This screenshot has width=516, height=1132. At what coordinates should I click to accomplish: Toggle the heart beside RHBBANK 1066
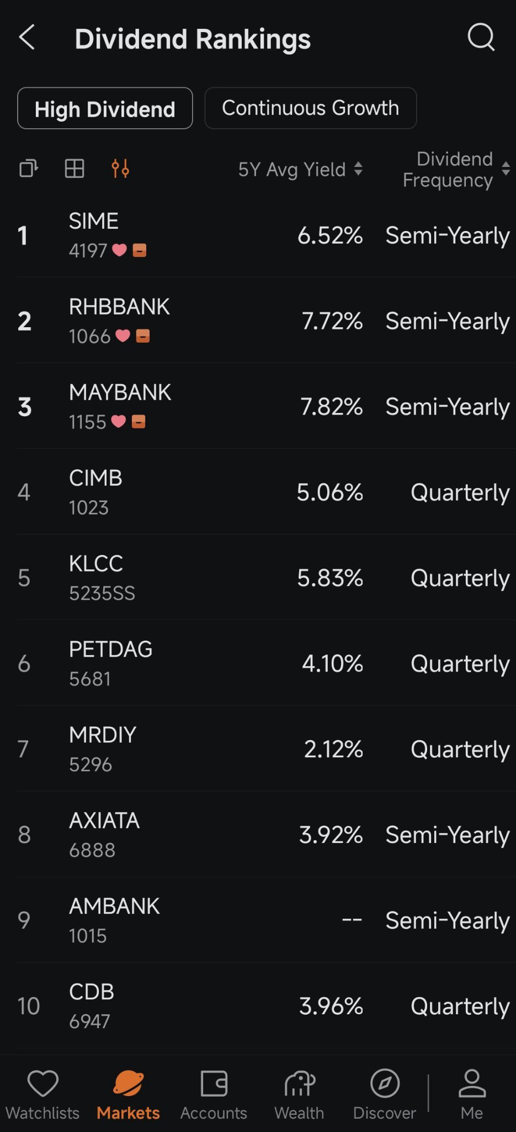(123, 336)
